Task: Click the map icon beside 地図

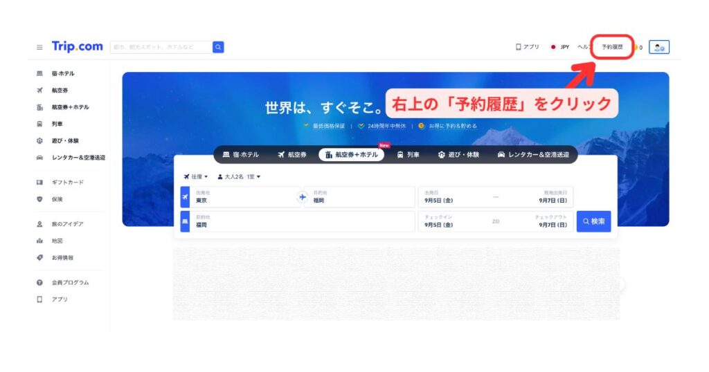Action: [39, 241]
